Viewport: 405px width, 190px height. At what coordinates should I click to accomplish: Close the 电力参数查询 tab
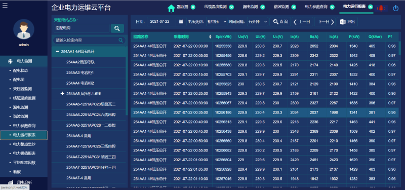point(332,7)
